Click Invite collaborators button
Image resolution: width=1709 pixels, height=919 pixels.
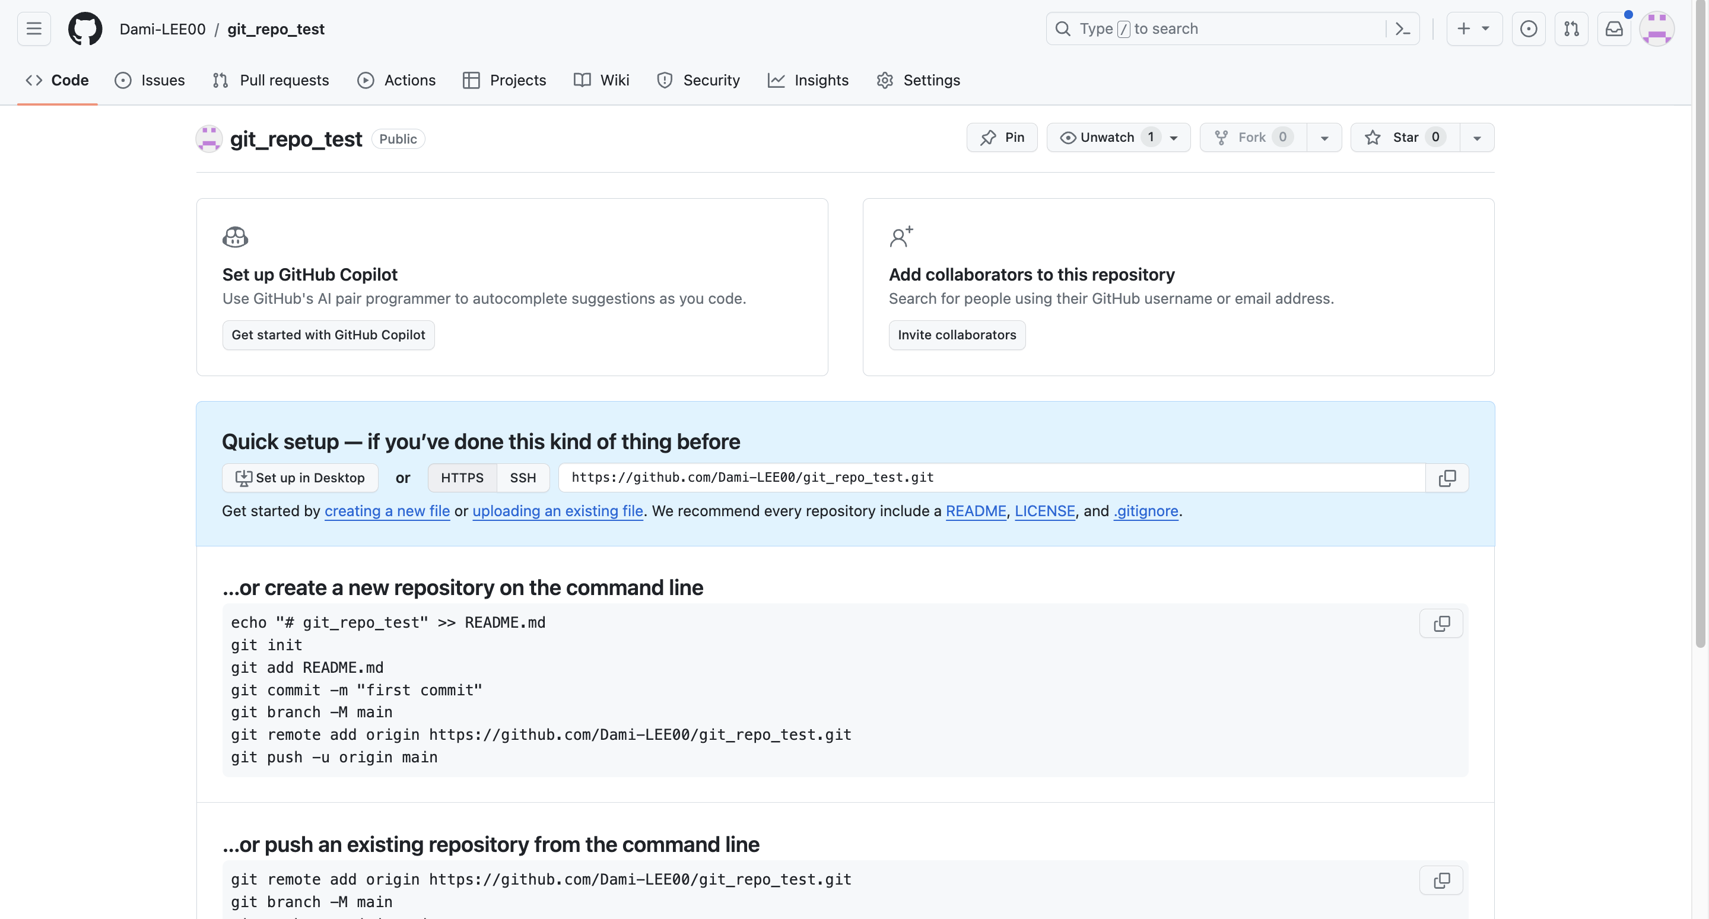[957, 335]
